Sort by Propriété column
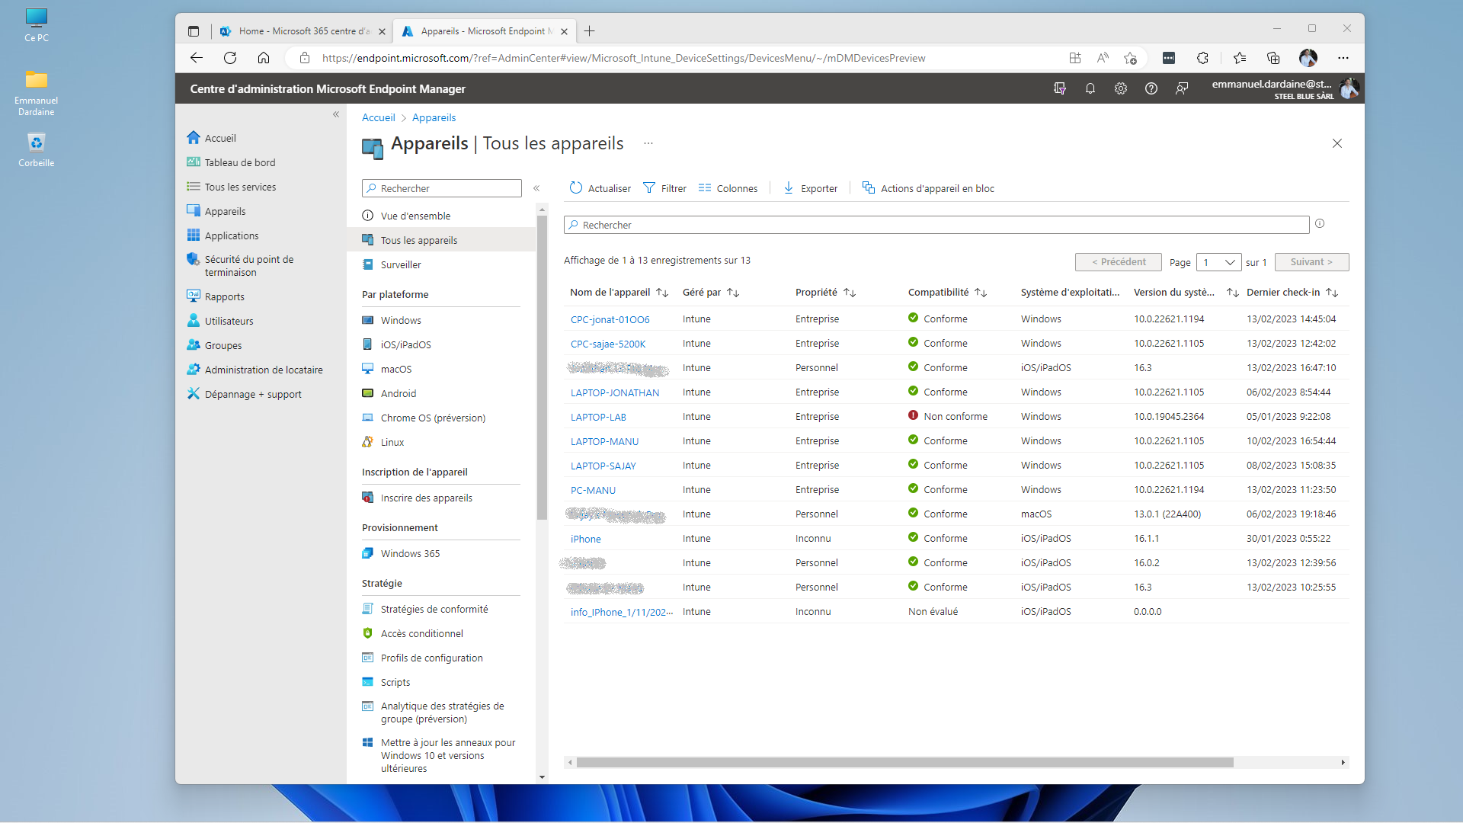Image resolution: width=1463 pixels, height=823 pixels. [x=826, y=293]
